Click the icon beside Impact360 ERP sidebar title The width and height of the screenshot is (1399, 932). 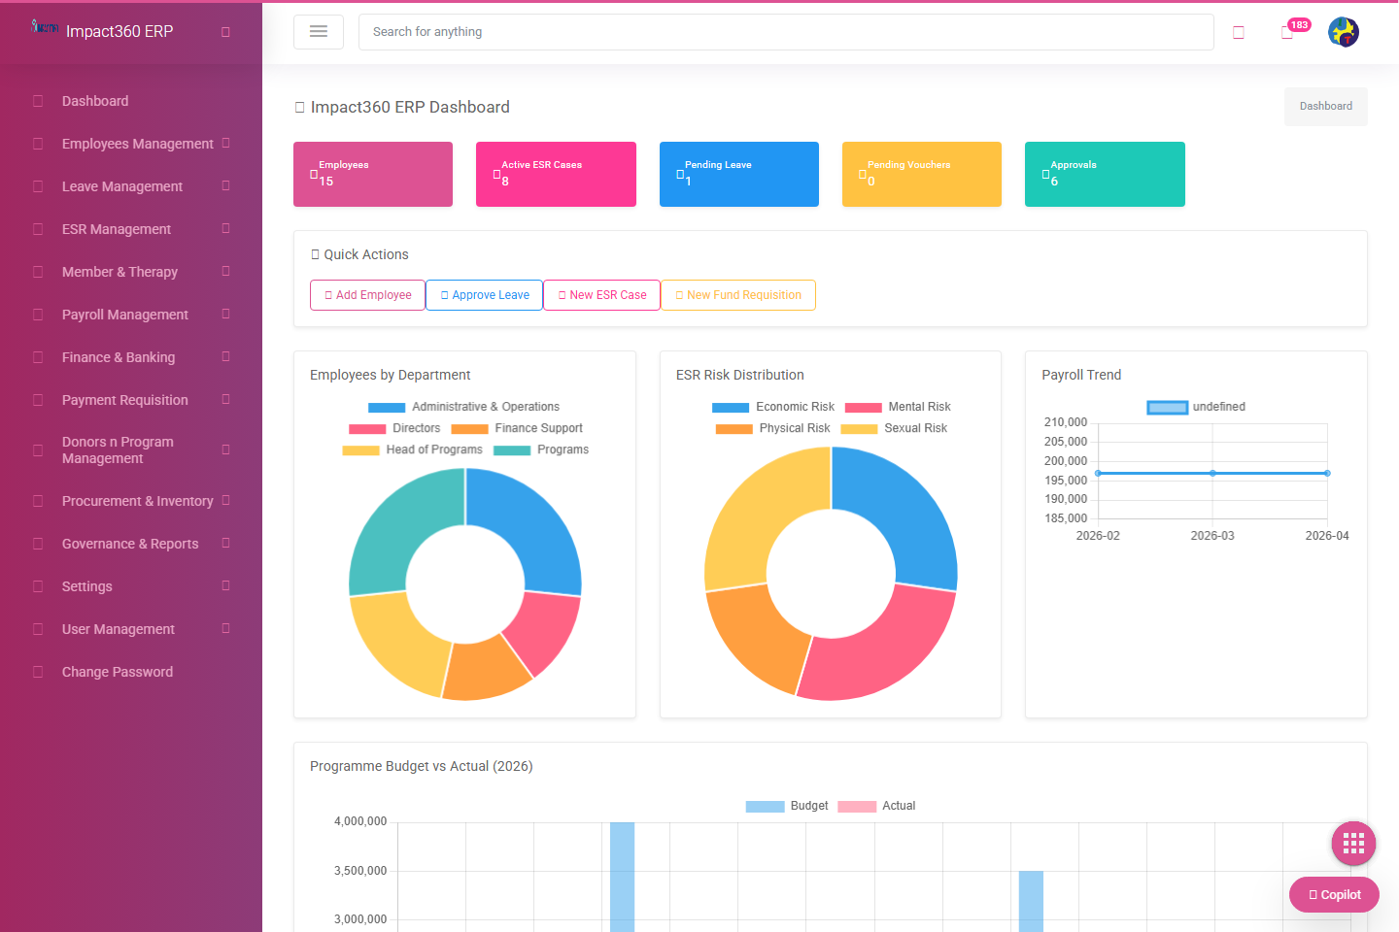225,32
